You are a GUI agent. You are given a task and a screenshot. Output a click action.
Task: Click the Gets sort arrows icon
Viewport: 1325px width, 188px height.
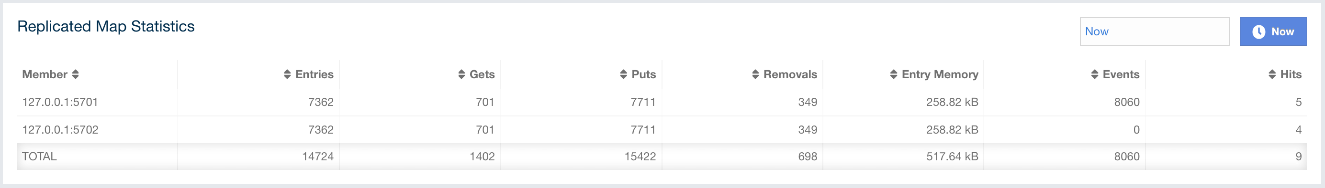click(x=461, y=74)
